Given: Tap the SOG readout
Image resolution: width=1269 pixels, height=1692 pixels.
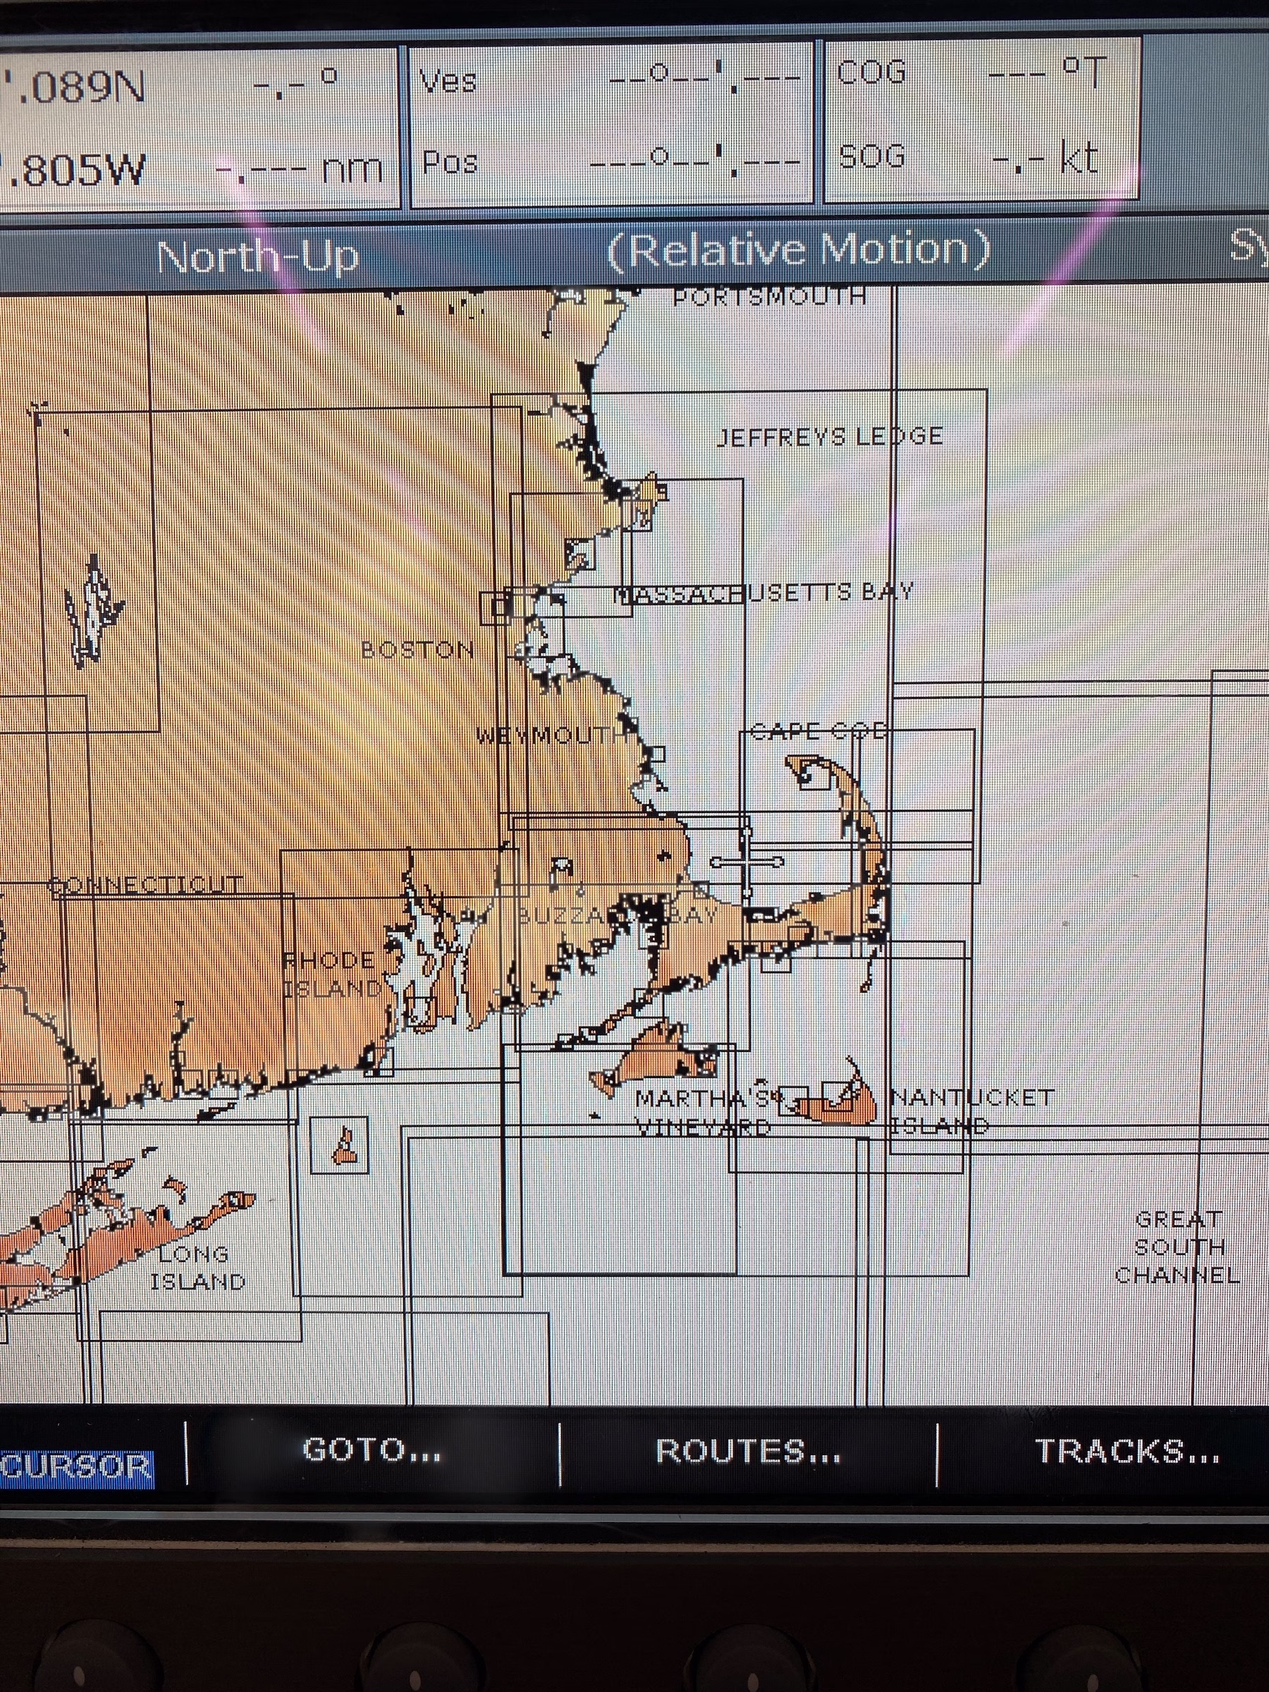Looking at the screenshot, I should (970, 158).
